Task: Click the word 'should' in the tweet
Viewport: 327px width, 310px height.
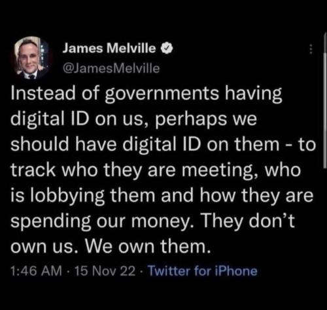Action: pyautogui.click(x=40, y=144)
